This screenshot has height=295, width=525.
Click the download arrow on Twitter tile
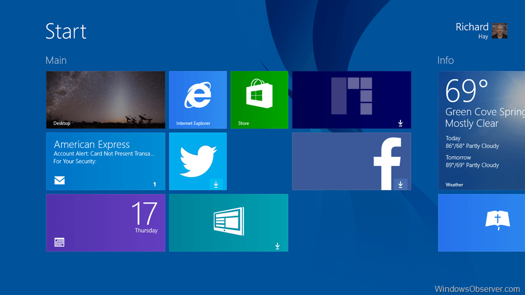point(216,184)
